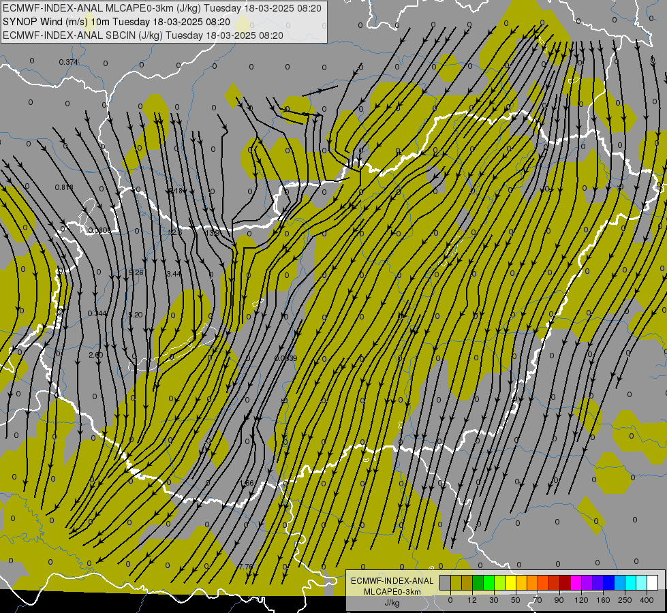The height and width of the screenshot is (613, 667).
Task: Click the white swatch ending the legend
Action: 652,582
